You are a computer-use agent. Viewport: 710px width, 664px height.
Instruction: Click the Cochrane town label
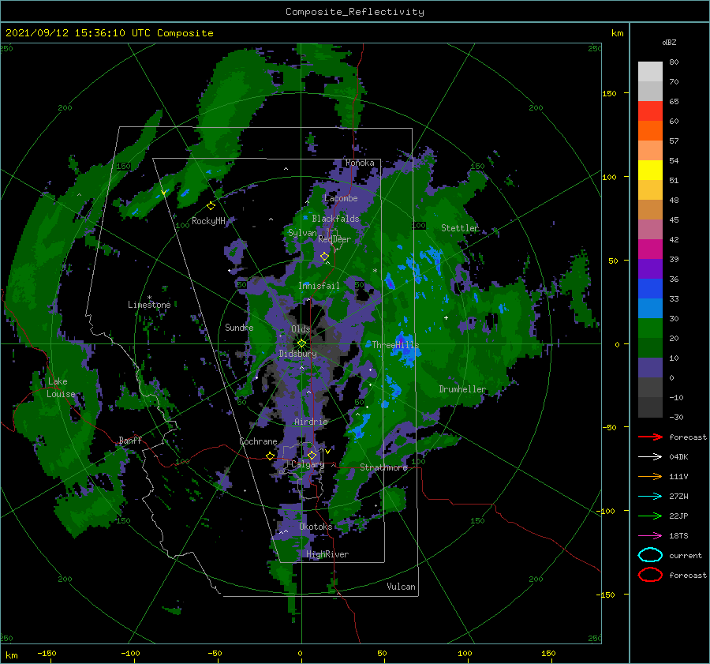(x=258, y=441)
